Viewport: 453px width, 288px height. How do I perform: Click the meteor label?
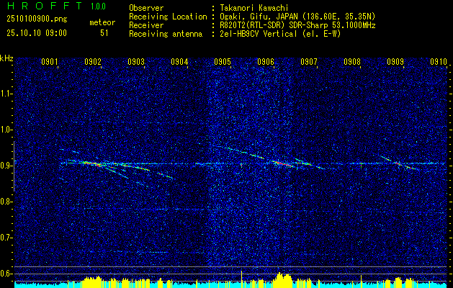click(x=102, y=22)
